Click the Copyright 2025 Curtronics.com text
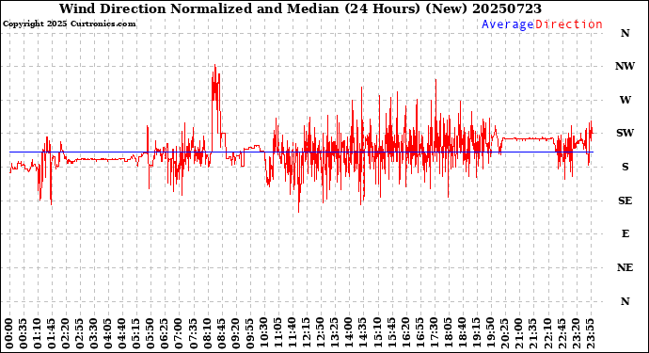The height and width of the screenshot is (353, 649). point(69,24)
